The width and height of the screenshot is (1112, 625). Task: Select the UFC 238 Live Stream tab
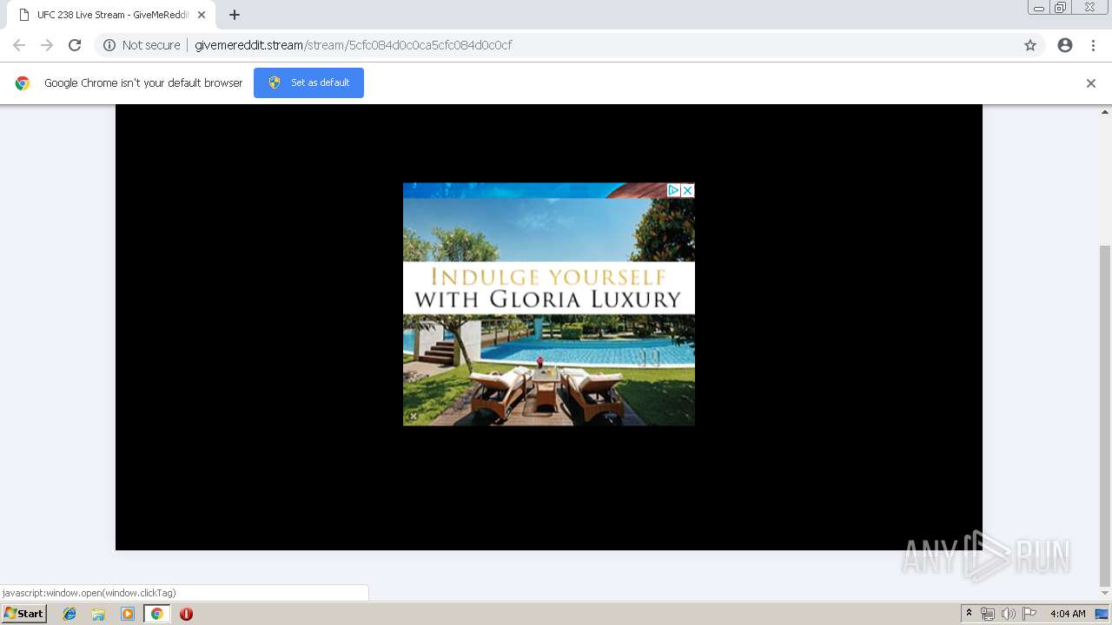[x=111, y=15]
